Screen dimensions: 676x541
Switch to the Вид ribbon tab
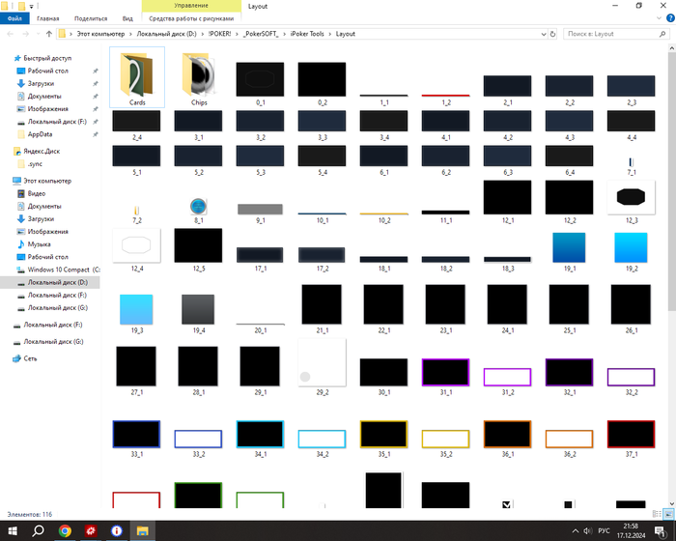click(127, 18)
